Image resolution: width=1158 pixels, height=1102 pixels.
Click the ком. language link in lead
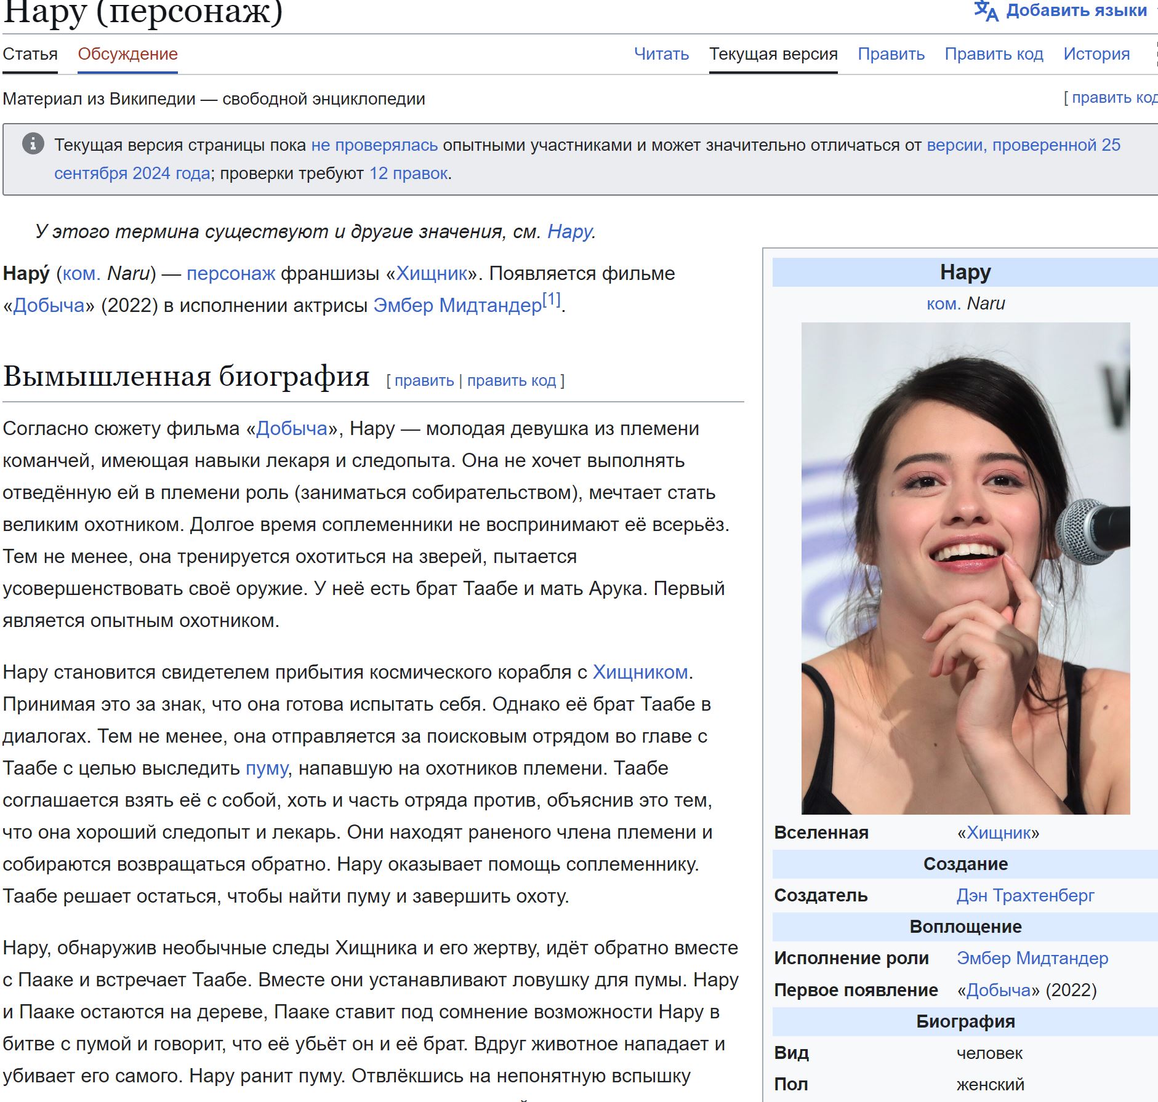(x=81, y=273)
